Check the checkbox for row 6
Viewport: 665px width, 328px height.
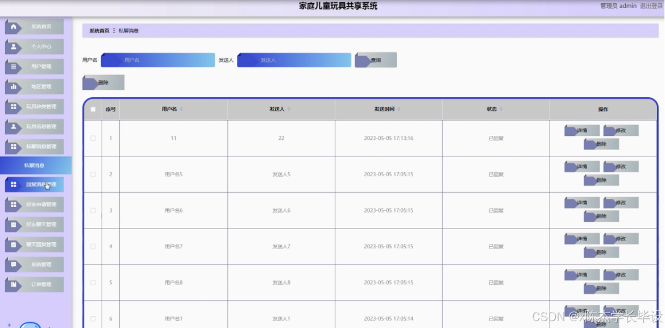(x=93, y=319)
